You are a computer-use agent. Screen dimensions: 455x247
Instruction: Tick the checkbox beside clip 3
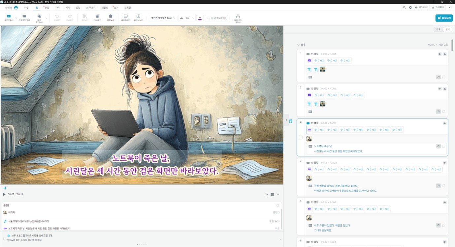coord(301,138)
